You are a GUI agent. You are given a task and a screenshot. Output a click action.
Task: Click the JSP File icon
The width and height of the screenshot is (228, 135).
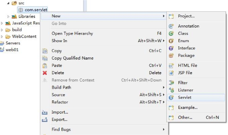tap(171, 73)
